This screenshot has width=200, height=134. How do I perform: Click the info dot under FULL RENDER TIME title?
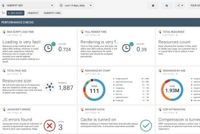pyautogui.click(x=99, y=35)
